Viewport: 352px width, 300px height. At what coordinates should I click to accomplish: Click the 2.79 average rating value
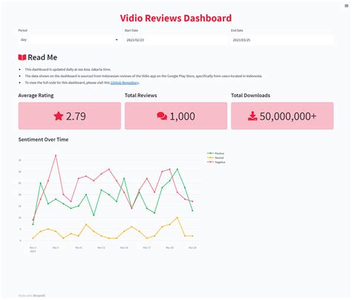[x=76, y=116]
